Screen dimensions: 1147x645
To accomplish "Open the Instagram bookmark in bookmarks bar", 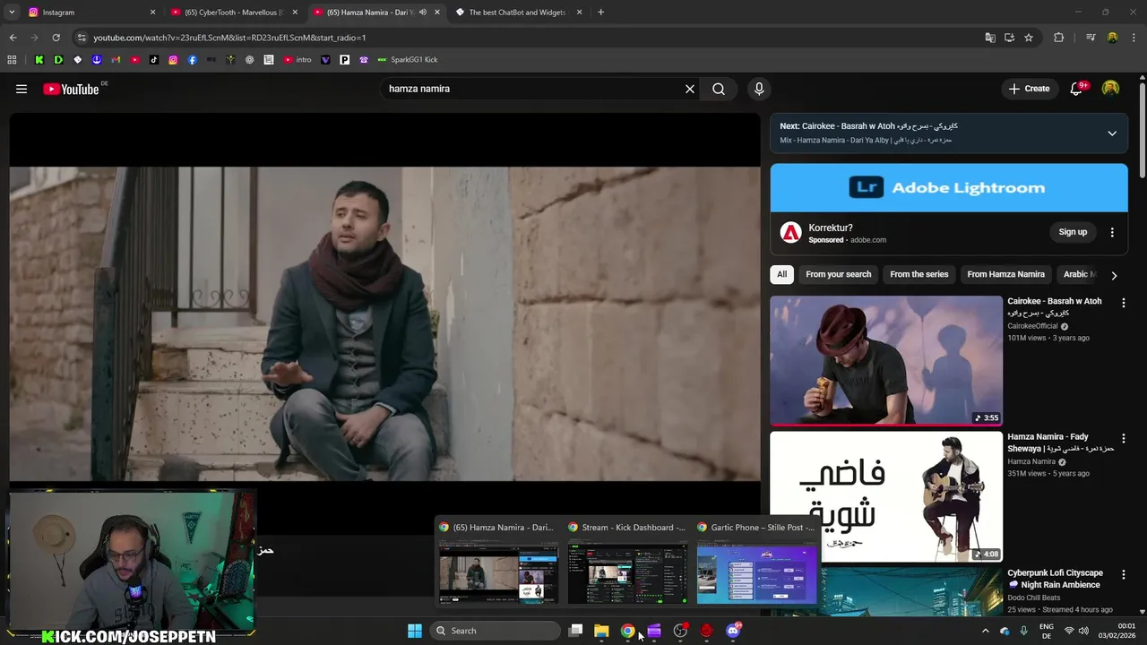I will tap(173, 60).
